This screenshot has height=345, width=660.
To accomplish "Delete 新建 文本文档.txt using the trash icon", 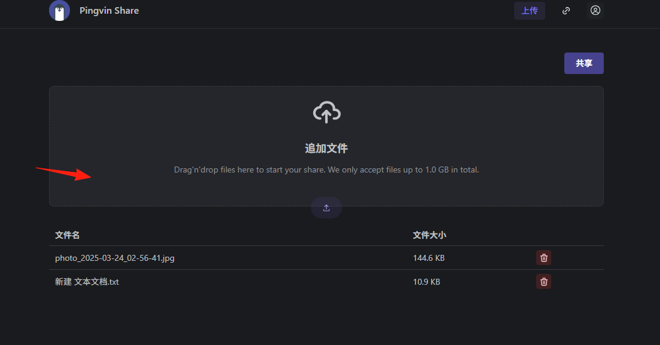I will [x=544, y=282].
